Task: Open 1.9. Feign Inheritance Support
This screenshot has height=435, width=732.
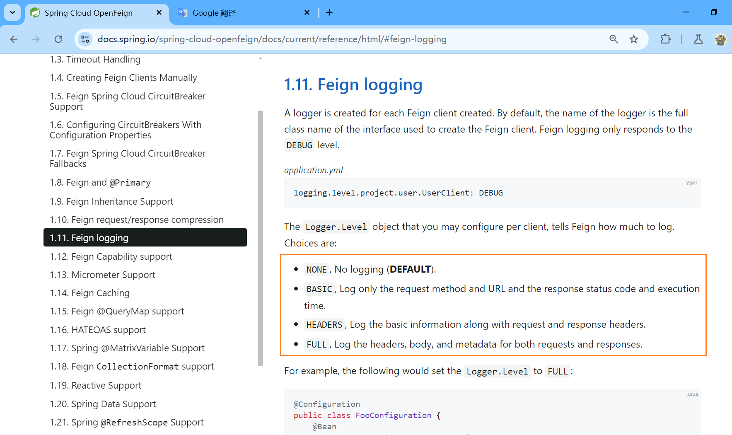Action: coord(111,201)
